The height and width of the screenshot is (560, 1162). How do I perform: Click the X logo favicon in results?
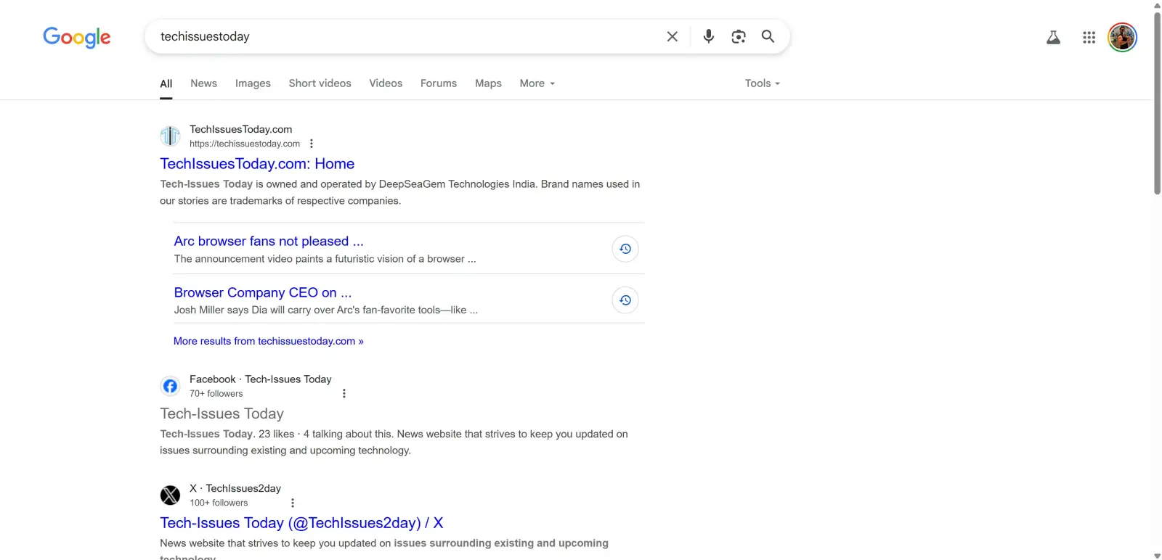(170, 495)
